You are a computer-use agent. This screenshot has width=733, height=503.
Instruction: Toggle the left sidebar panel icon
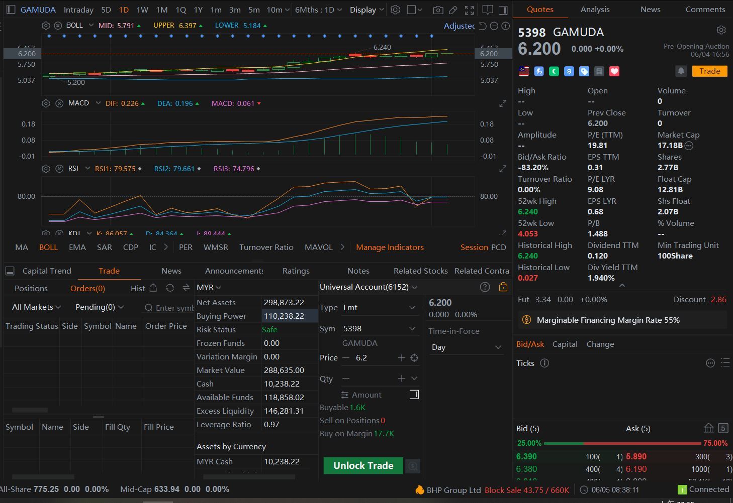(11, 10)
